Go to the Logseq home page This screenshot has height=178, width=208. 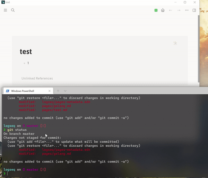163,10
